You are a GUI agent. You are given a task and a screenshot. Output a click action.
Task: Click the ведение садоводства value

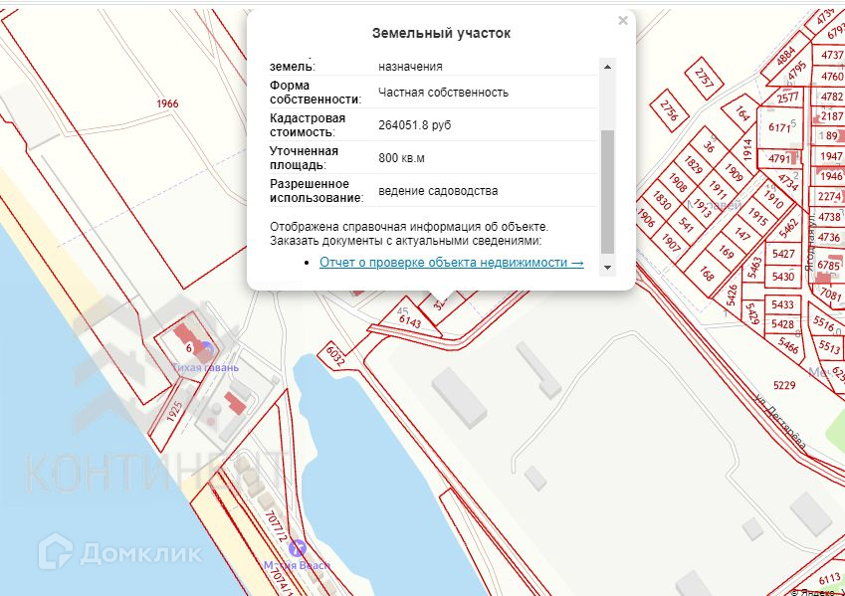point(438,191)
